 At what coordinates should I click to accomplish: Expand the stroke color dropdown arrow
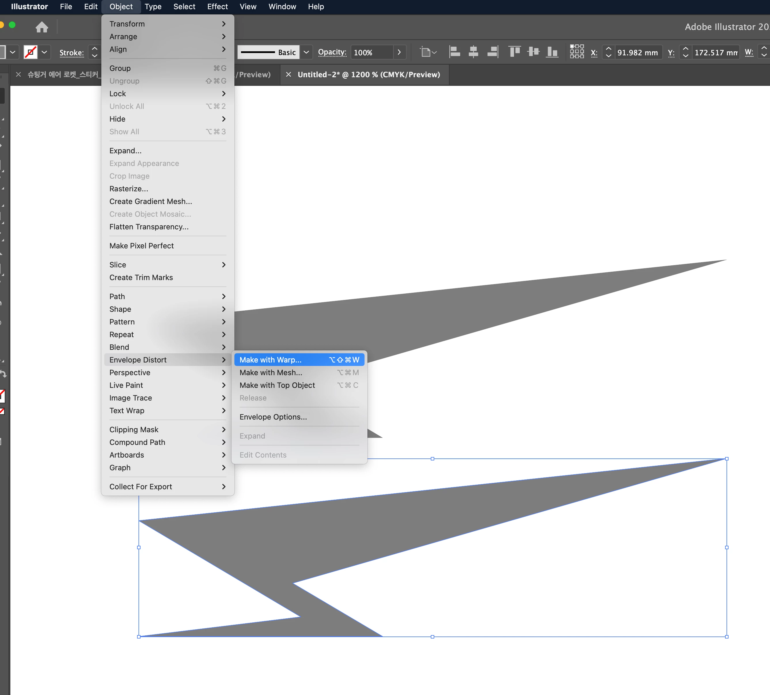tap(44, 52)
